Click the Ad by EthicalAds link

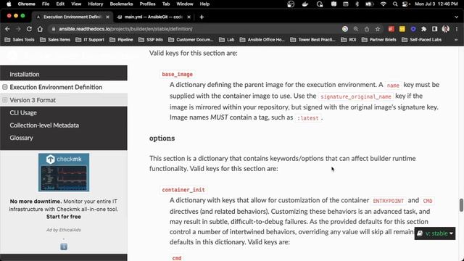64,230
